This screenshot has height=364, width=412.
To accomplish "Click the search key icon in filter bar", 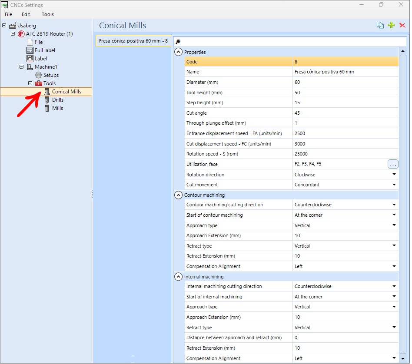I will pos(178,42).
